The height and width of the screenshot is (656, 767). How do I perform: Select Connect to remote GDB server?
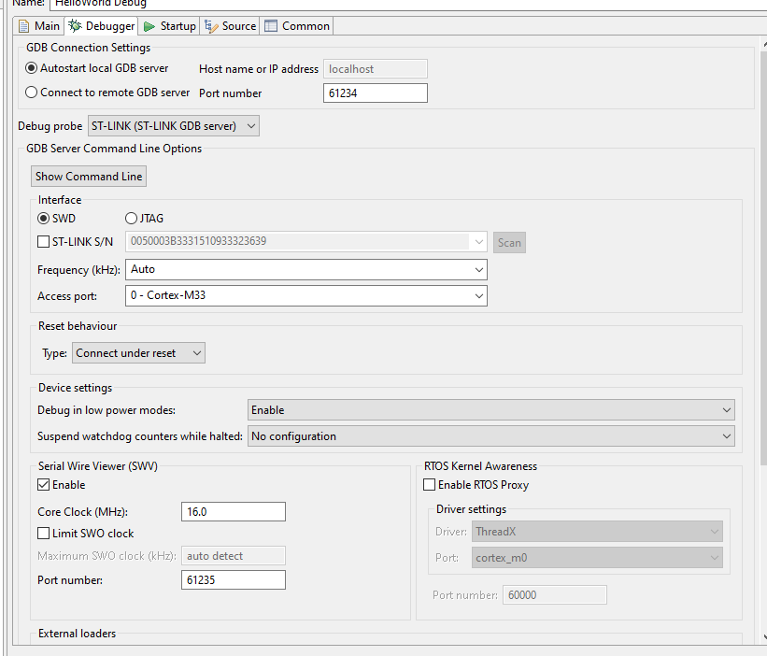tap(107, 93)
